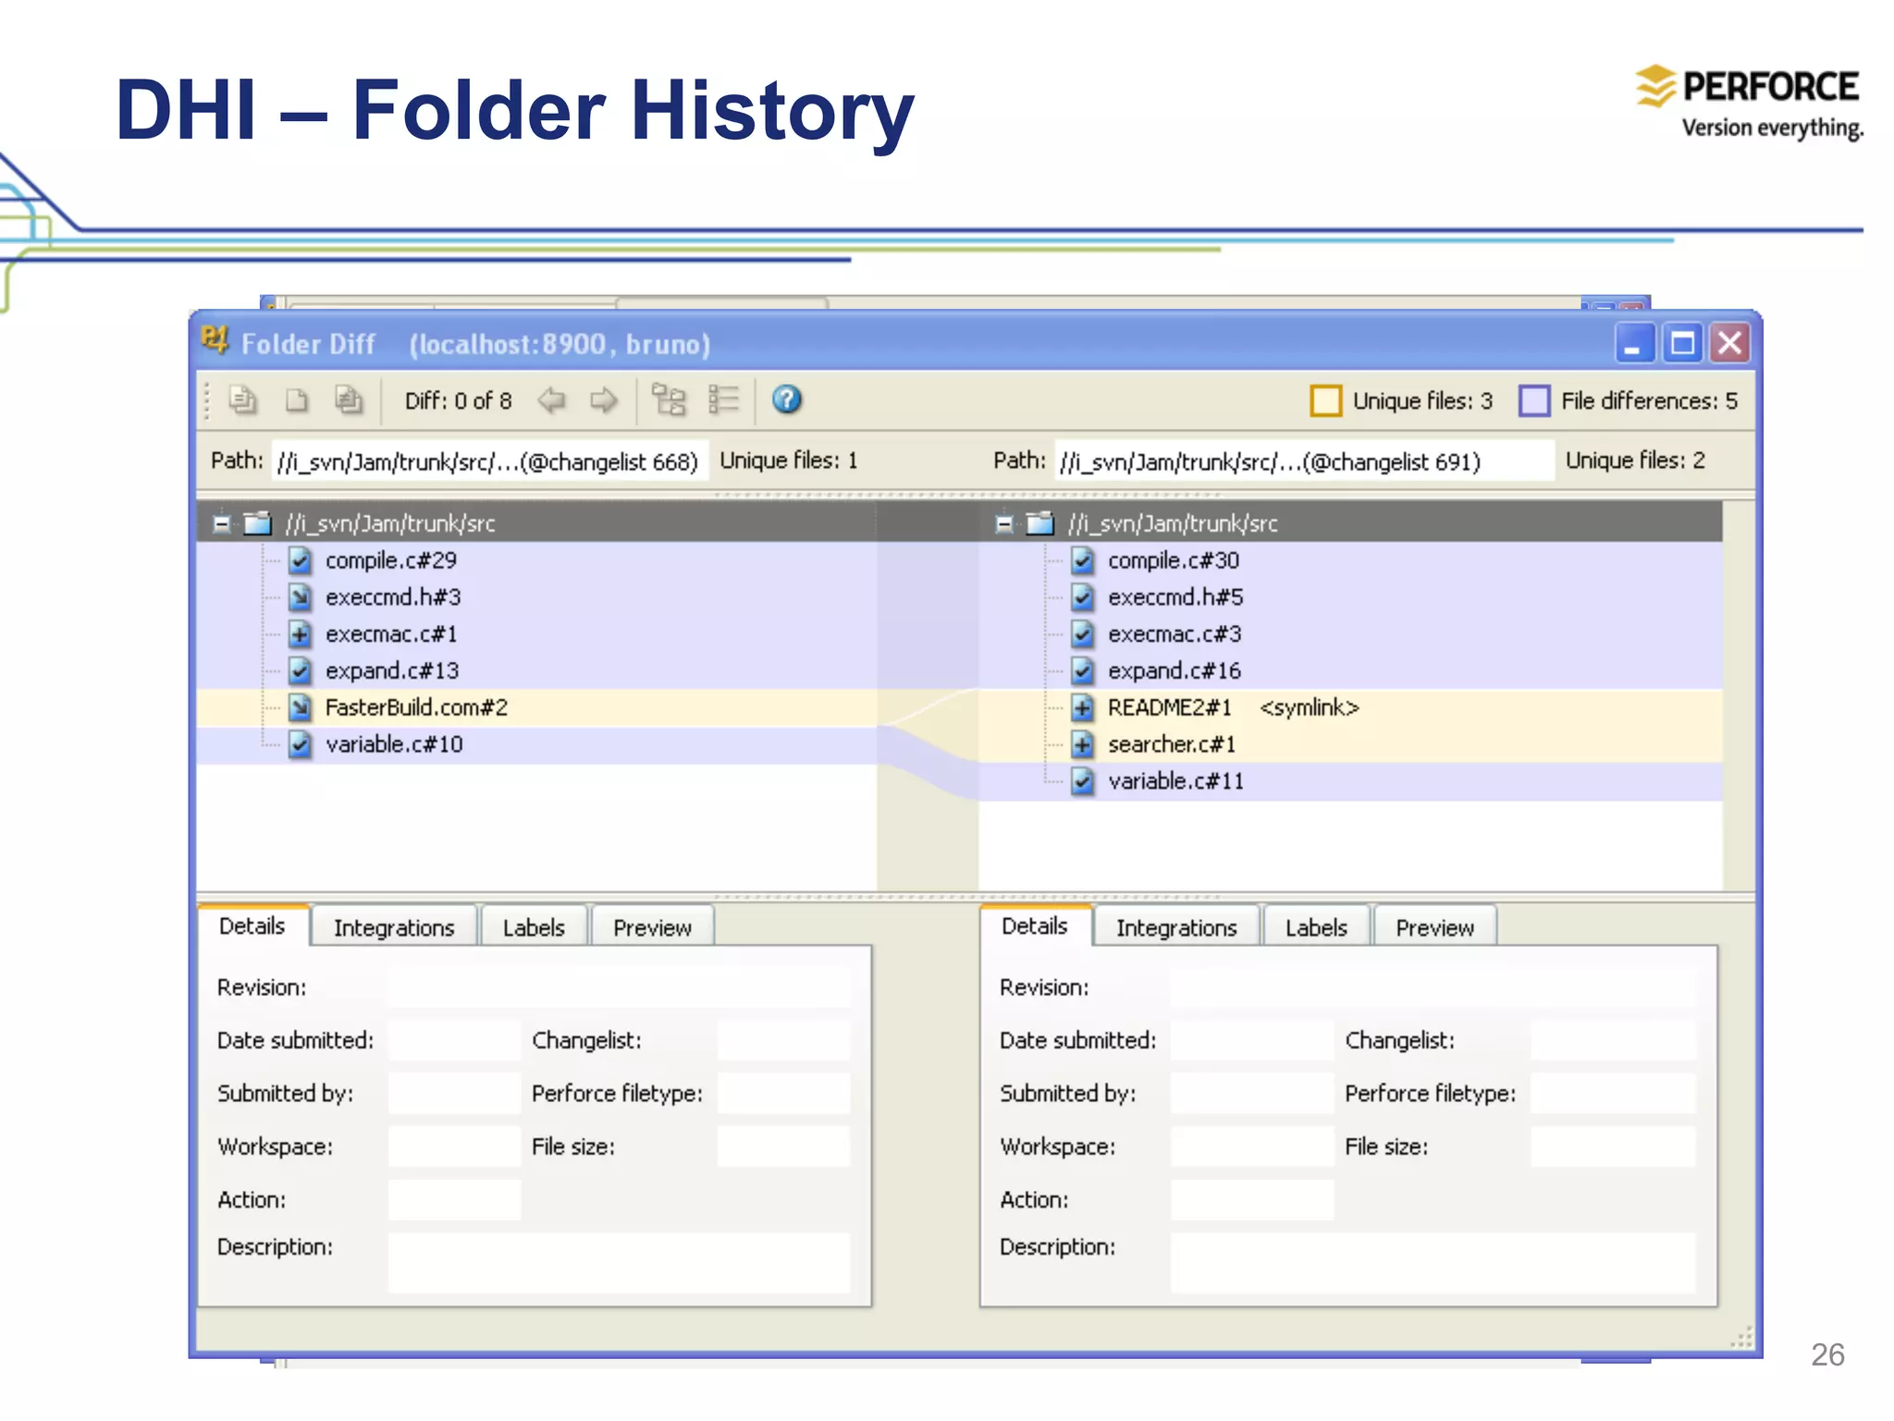Open right Labels tab
The height and width of the screenshot is (1421, 1894).
[1316, 927]
